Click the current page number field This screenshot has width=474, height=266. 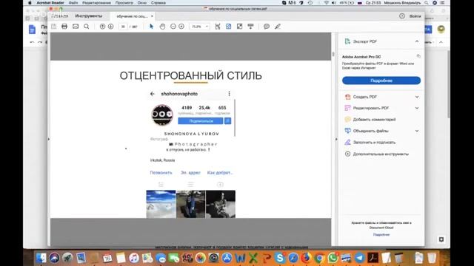123,27
